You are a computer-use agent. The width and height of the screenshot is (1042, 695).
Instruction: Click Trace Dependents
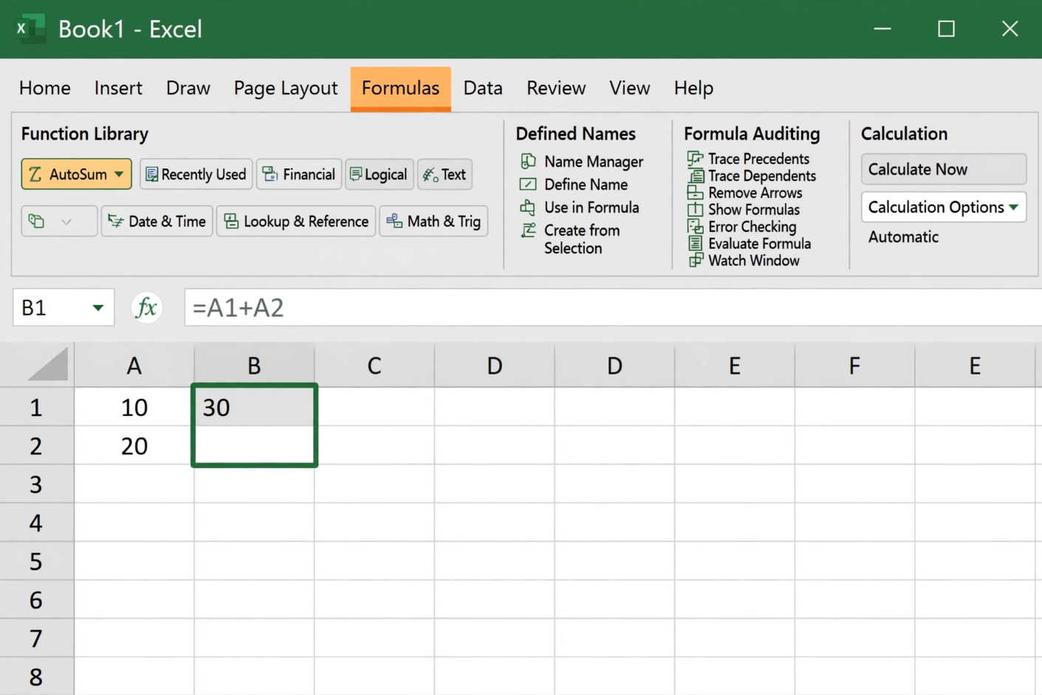(752, 176)
